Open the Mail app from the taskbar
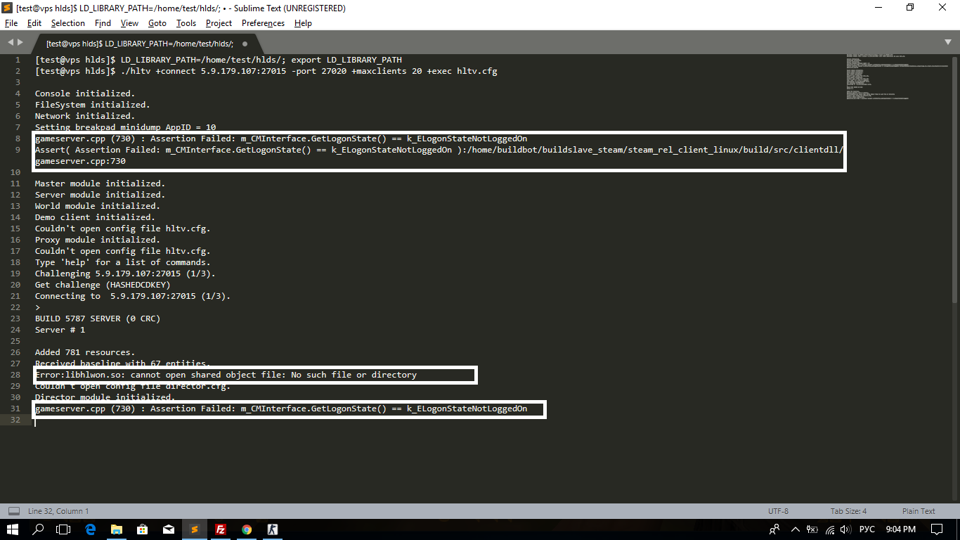 tap(169, 529)
